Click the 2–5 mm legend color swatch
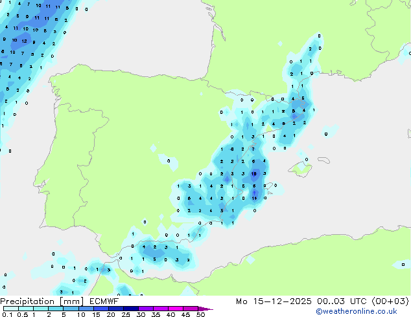 click(56, 309)
